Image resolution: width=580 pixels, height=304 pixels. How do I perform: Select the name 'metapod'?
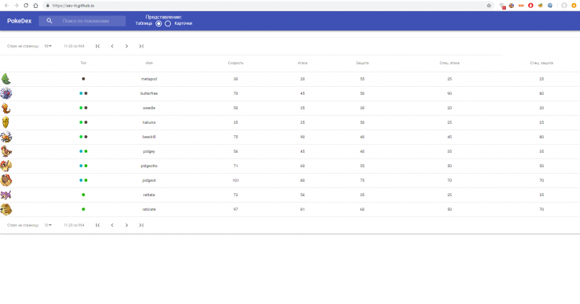coord(149,79)
